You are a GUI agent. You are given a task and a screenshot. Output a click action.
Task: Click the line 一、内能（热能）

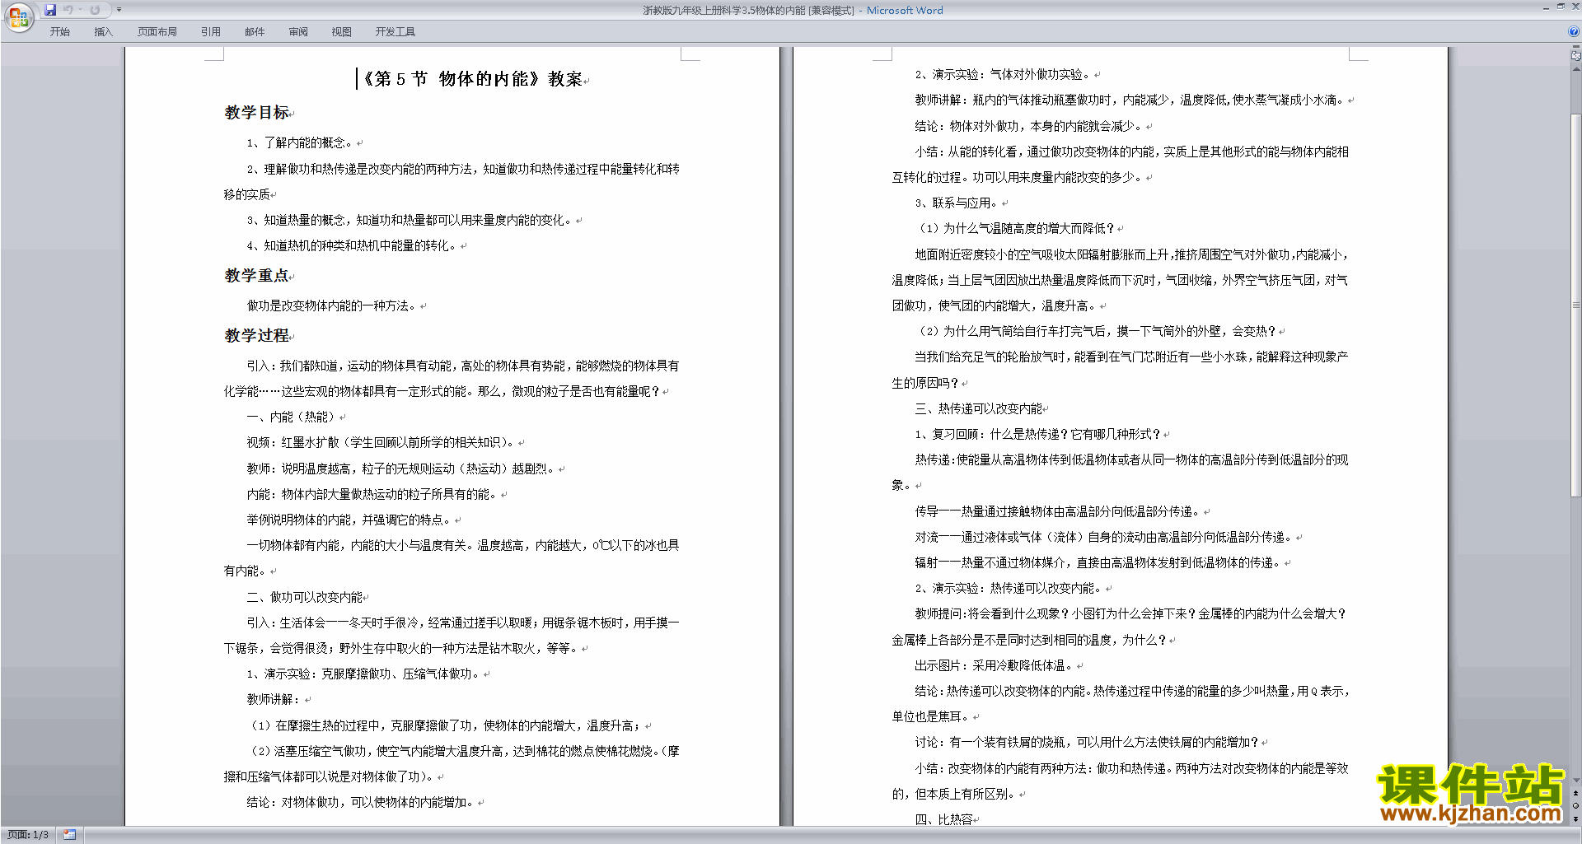click(293, 417)
